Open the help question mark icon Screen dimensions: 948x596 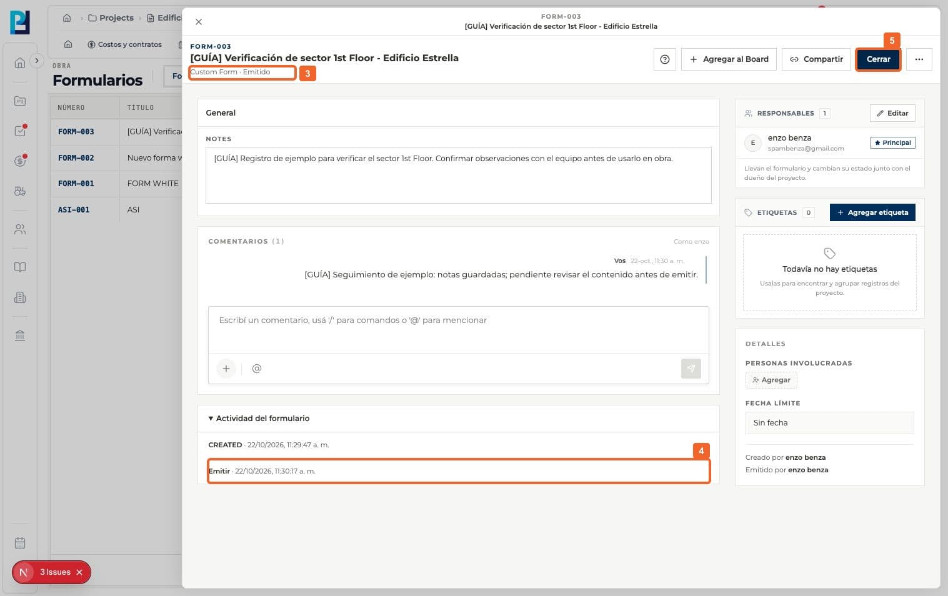(x=665, y=59)
